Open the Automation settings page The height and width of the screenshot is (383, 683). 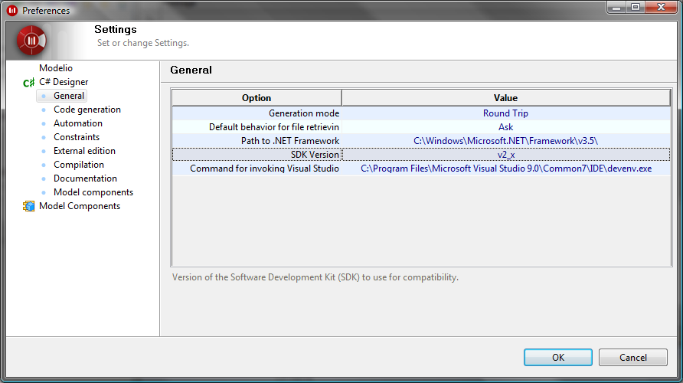(78, 123)
